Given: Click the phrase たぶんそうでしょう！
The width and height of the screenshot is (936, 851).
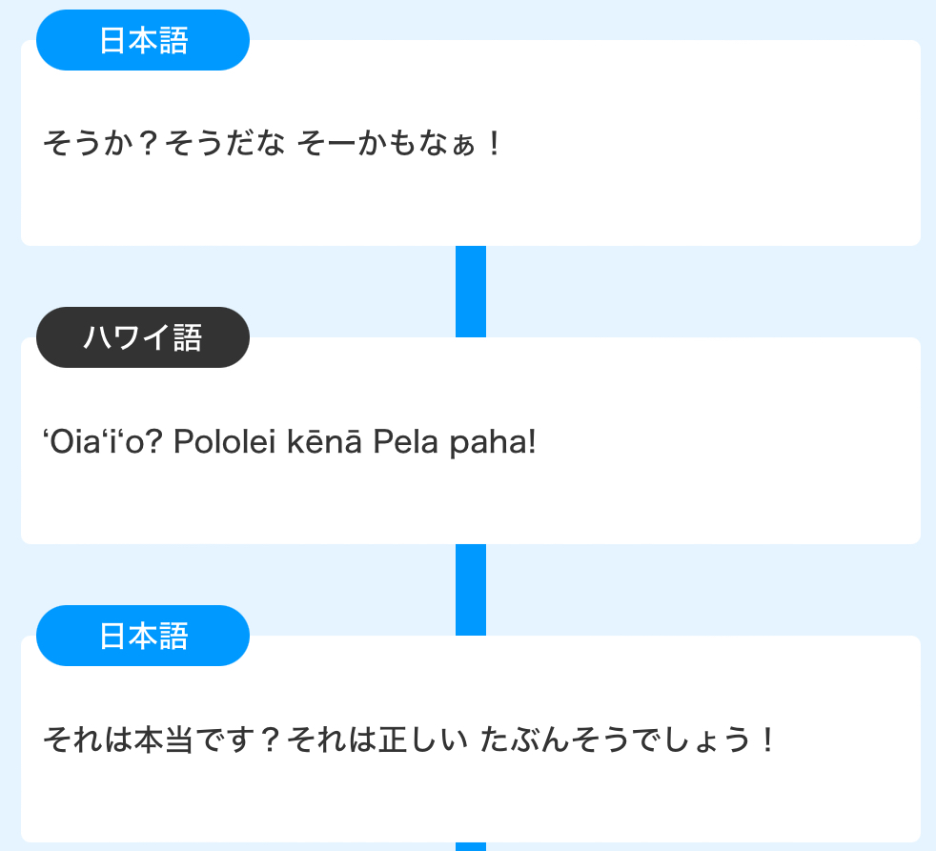Looking at the screenshot, I should click(628, 740).
